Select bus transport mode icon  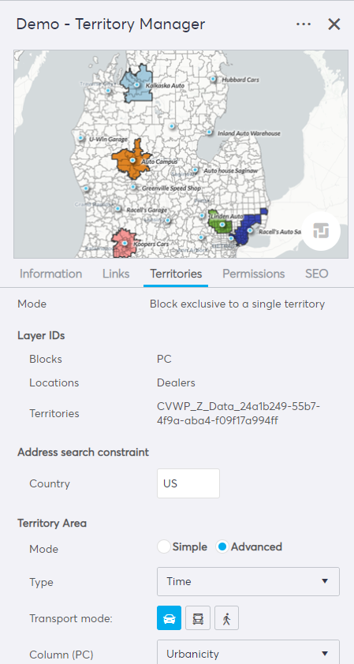(198, 617)
